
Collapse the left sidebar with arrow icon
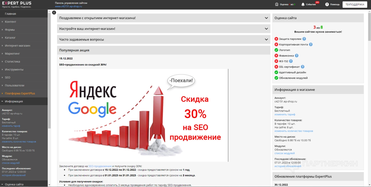tap(54, 12)
